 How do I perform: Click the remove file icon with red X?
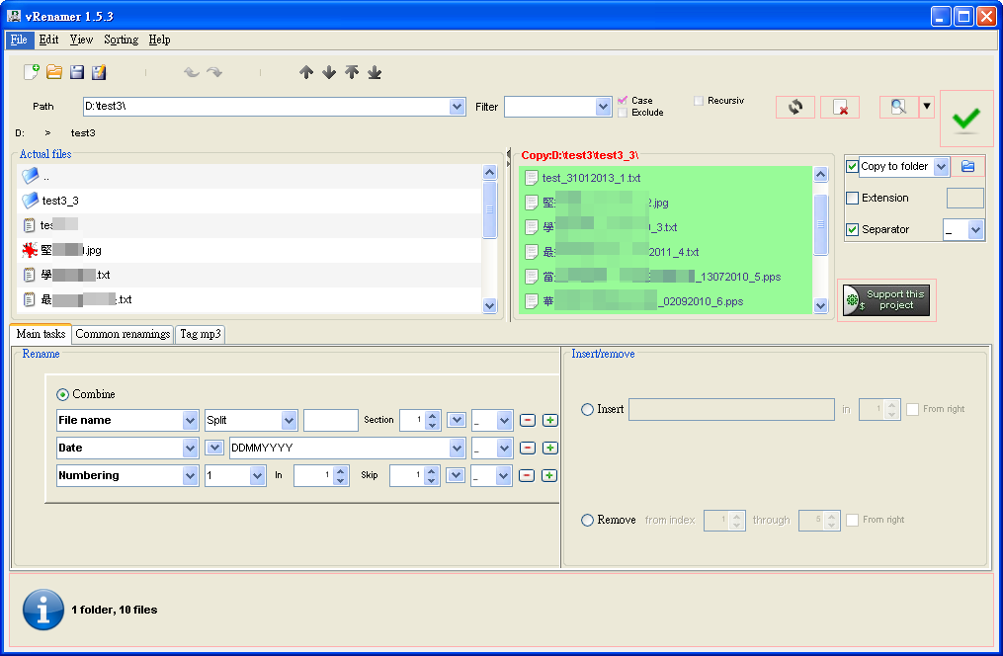[x=840, y=107]
